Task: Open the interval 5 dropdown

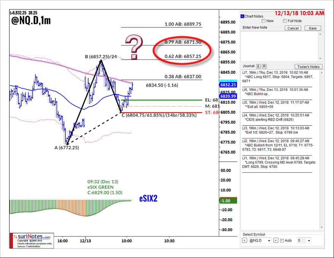Action: click(x=309, y=240)
